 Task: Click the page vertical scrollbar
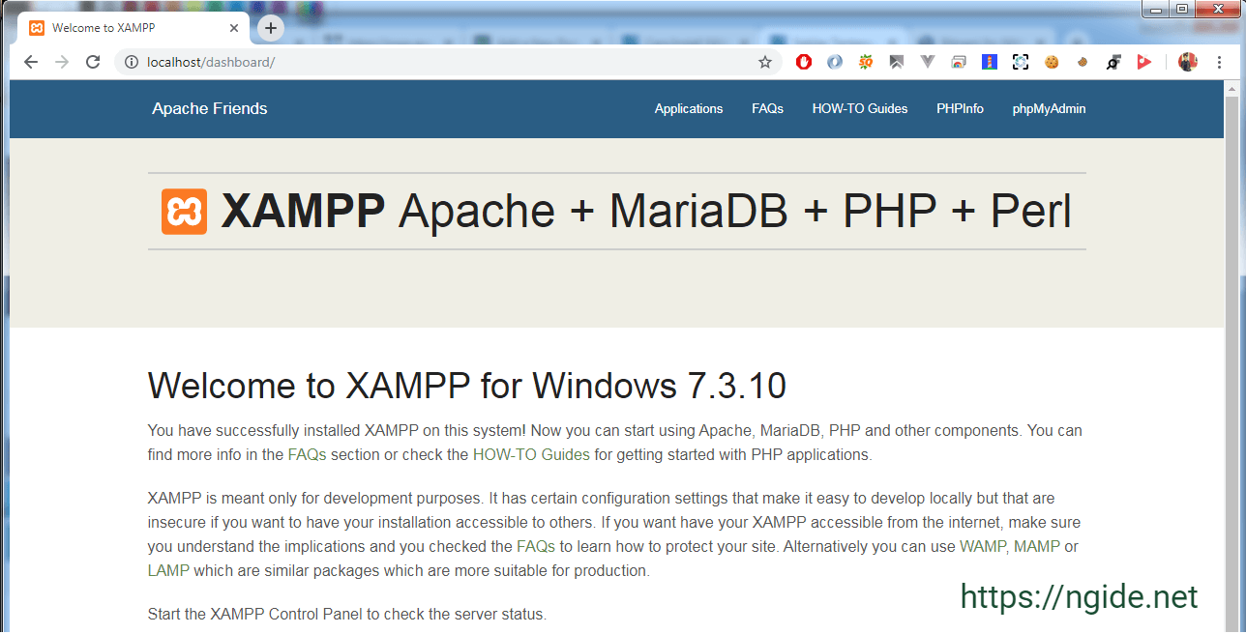pyautogui.click(x=1231, y=362)
